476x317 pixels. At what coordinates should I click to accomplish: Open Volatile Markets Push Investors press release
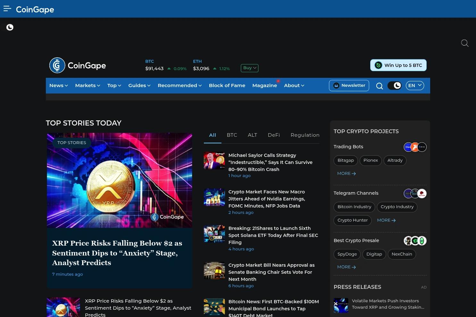(388, 304)
